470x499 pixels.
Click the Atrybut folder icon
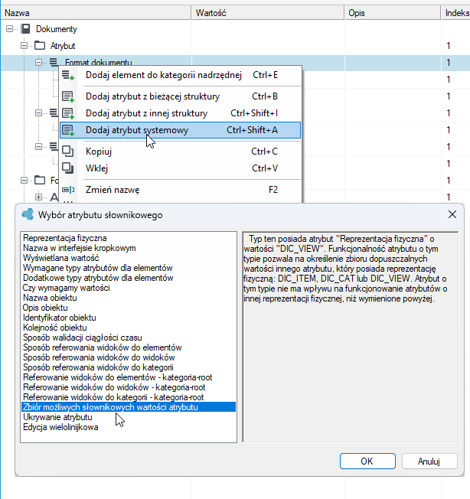[40, 45]
